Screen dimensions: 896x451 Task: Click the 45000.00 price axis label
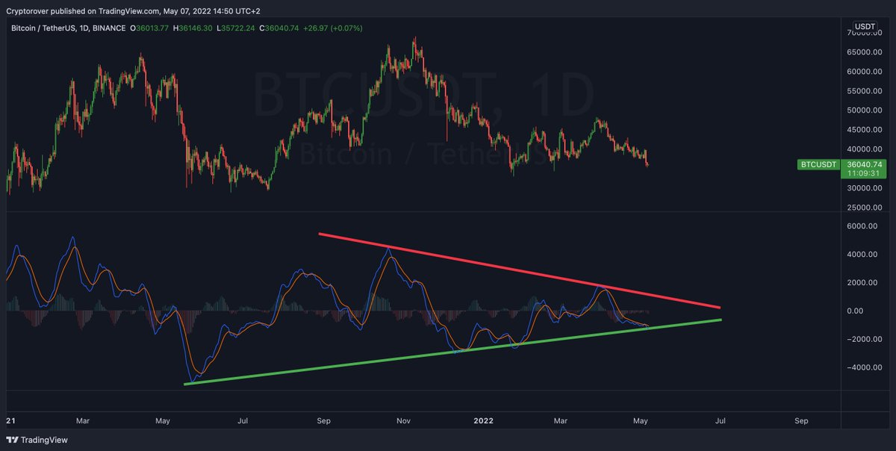(865, 130)
